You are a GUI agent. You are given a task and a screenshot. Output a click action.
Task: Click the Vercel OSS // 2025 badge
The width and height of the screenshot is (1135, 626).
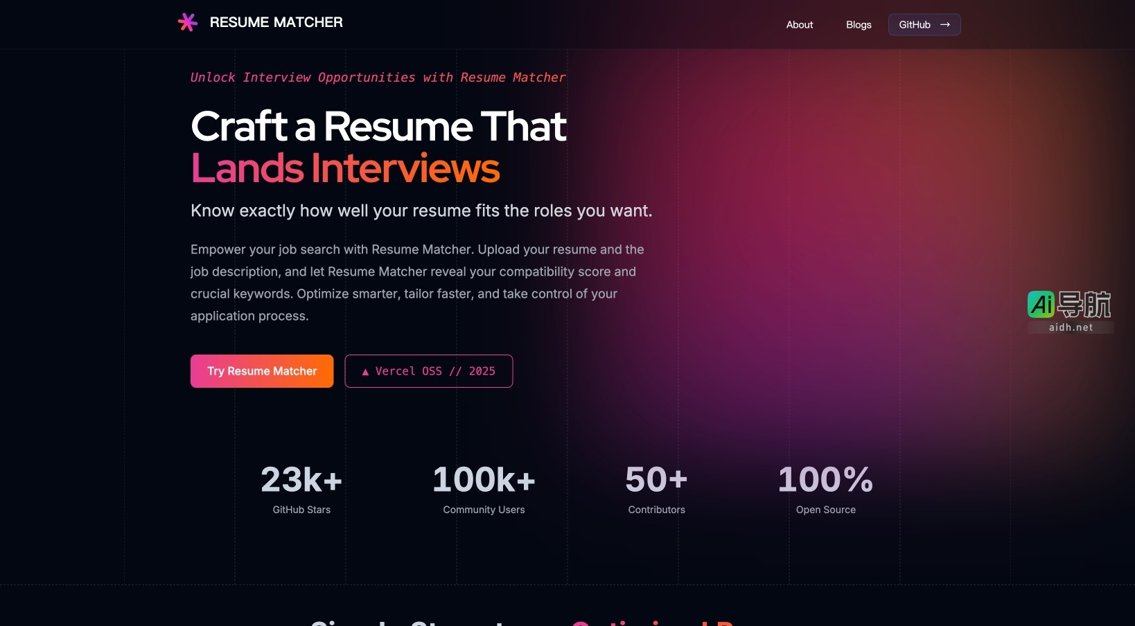point(428,371)
